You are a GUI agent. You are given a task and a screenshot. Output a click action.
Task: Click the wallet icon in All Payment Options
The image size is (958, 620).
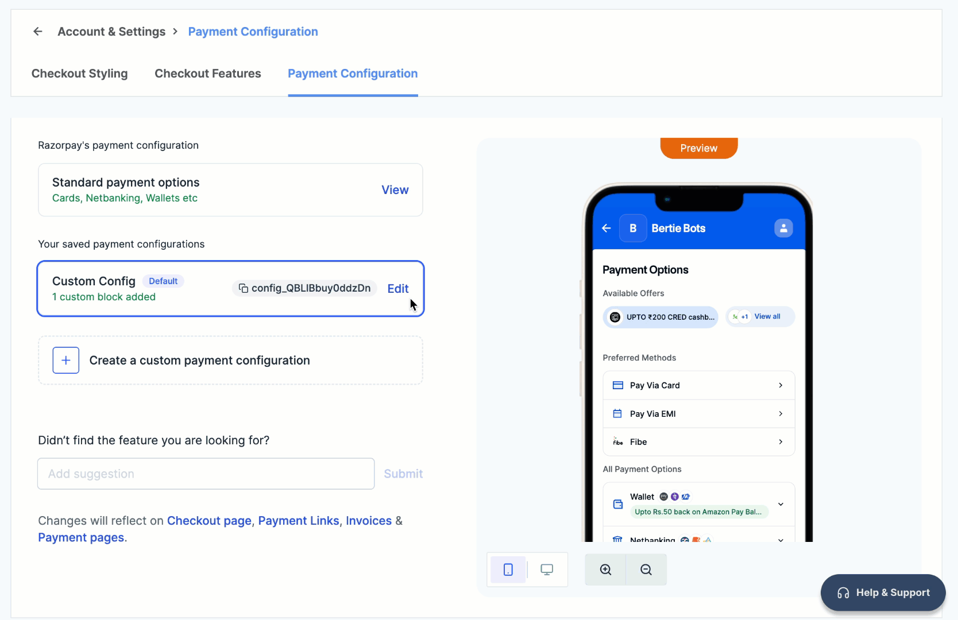pos(618,504)
